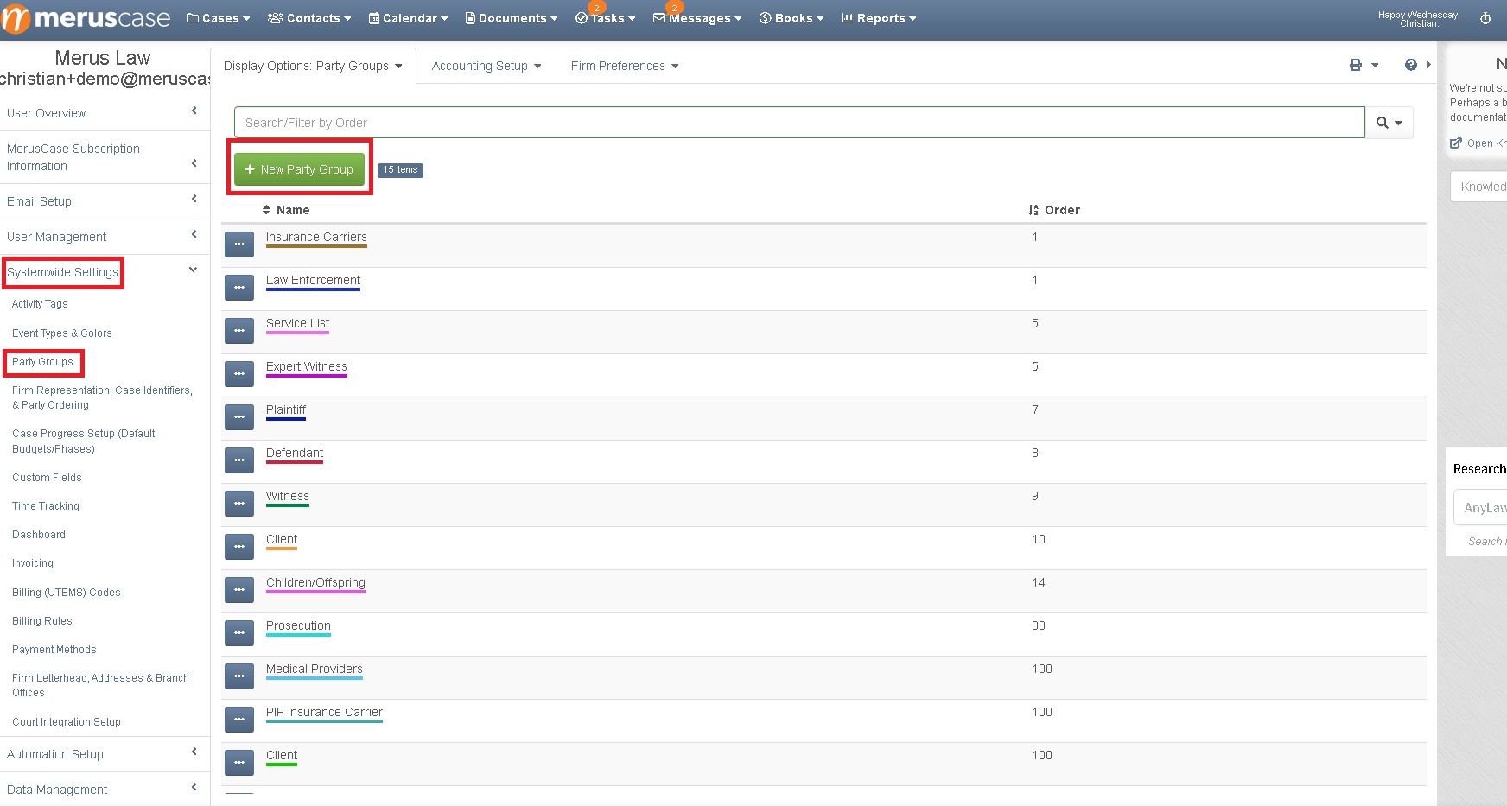
Task: Sort by the Order column header
Action: (1054, 210)
